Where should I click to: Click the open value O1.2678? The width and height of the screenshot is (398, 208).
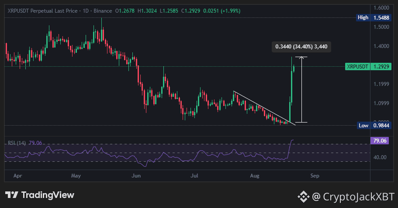point(125,11)
